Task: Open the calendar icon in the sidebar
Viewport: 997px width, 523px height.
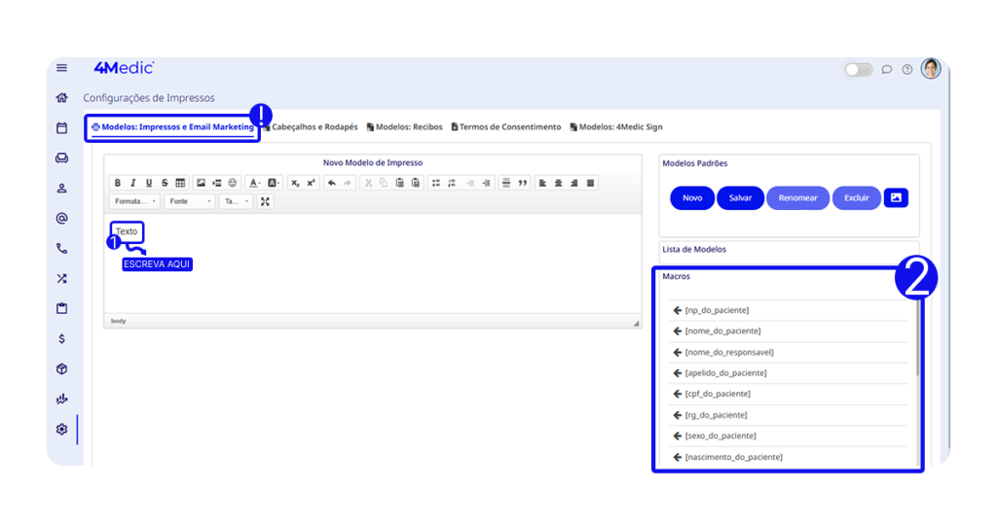Action: coord(61,127)
